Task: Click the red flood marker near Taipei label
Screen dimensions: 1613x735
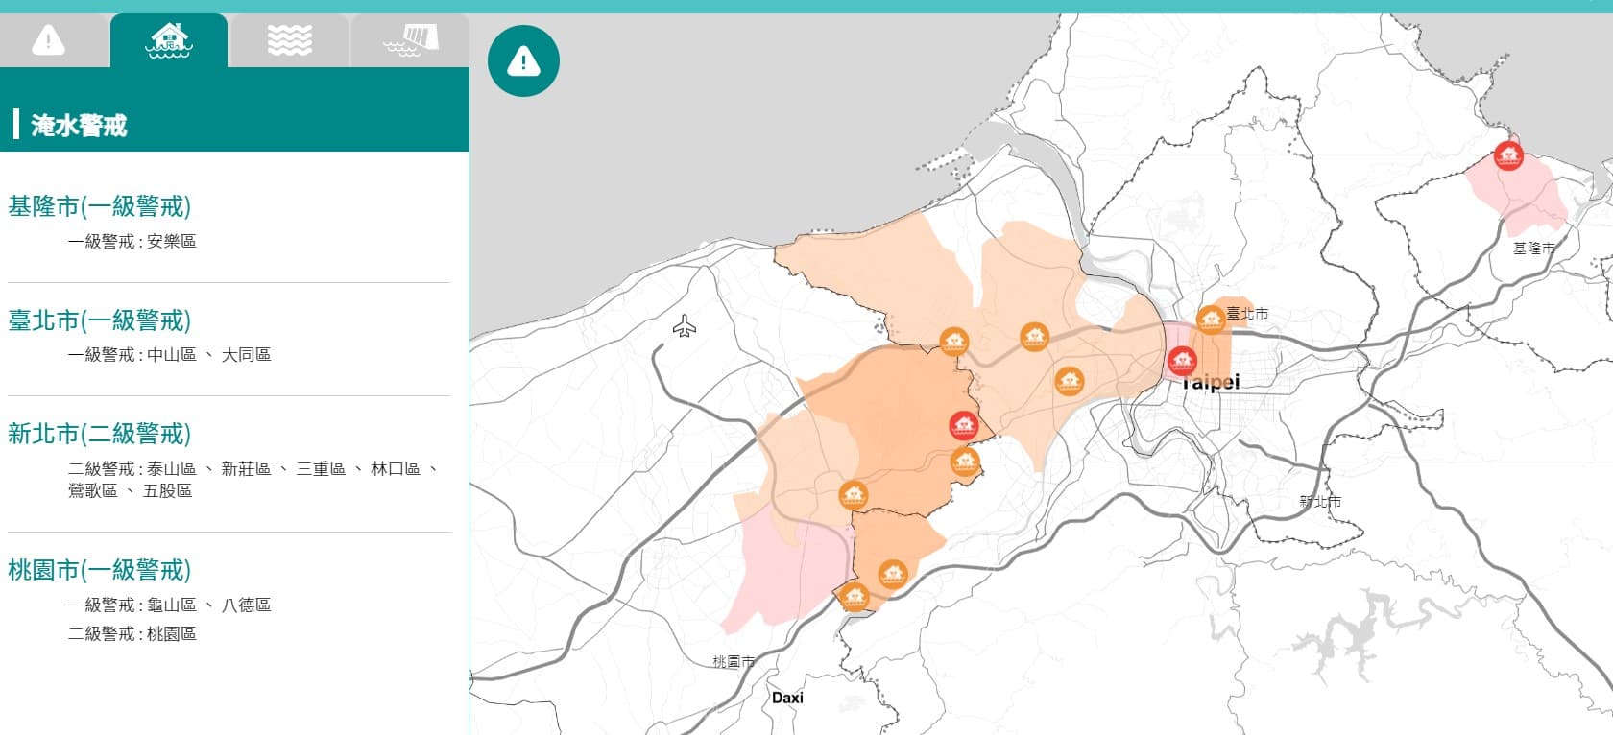Action: click(x=1182, y=362)
